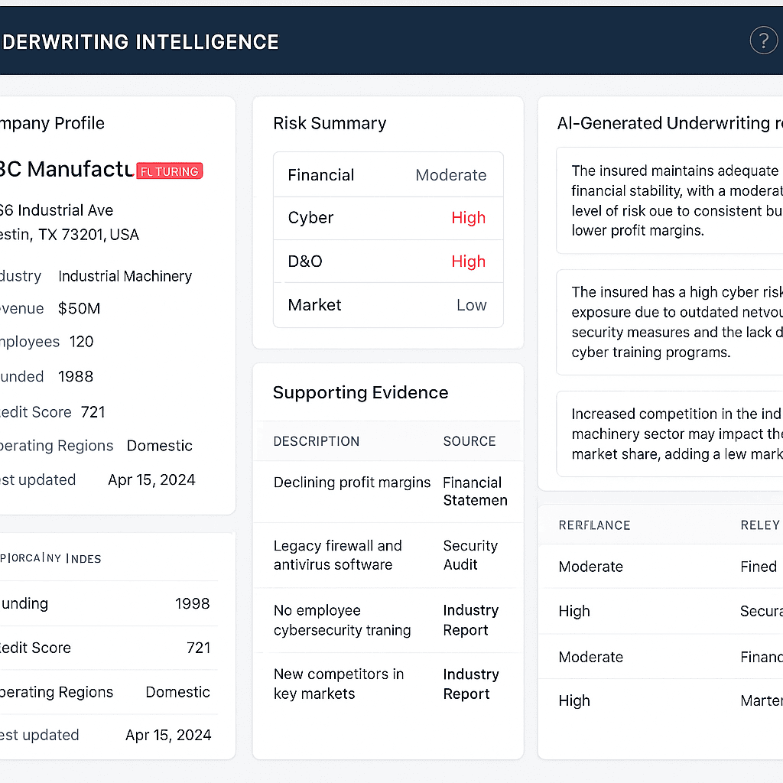Expand the Supporting Evidence section
Image resolution: width=783 pixels, height=783 pixels.
pyautogui.click(x=360, y=392)
